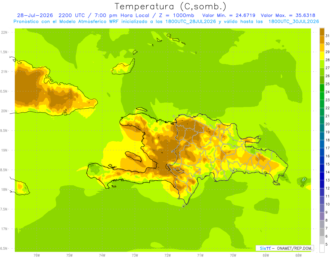Click the "17N" latitude label
This screenshot has height=259, width=335.
tap(4, 229)
